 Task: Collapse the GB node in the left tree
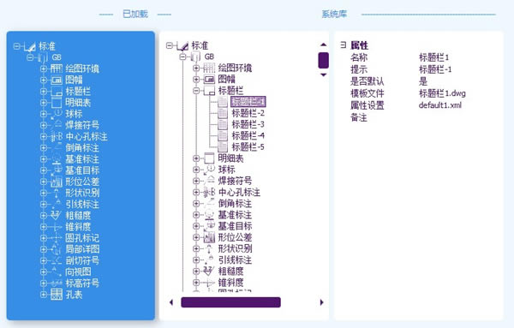tap(30, 57)
